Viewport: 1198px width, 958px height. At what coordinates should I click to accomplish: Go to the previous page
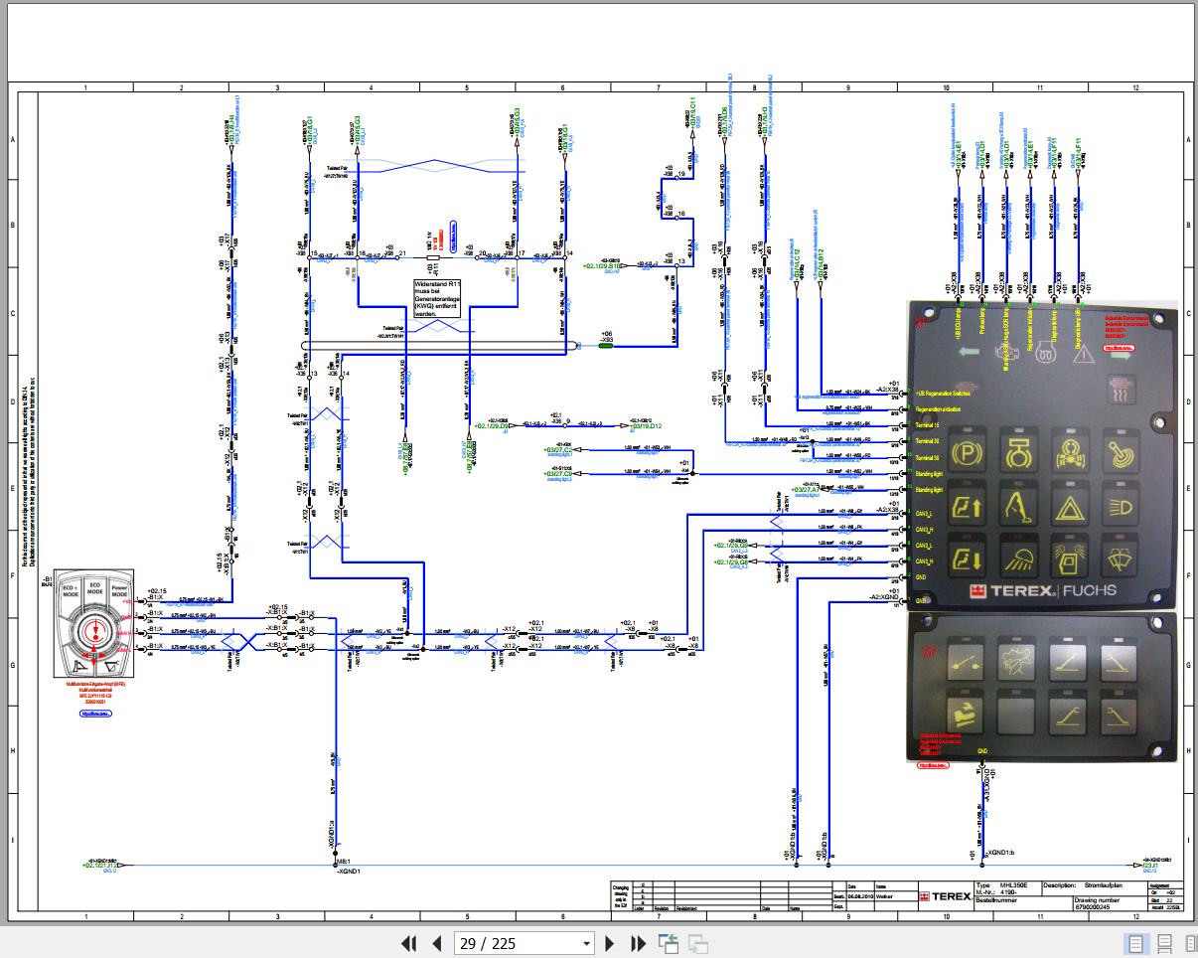[436, 943]
